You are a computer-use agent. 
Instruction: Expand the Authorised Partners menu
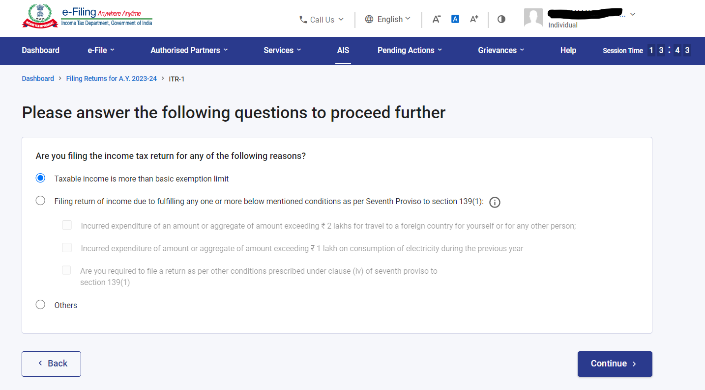coord(189,50)
